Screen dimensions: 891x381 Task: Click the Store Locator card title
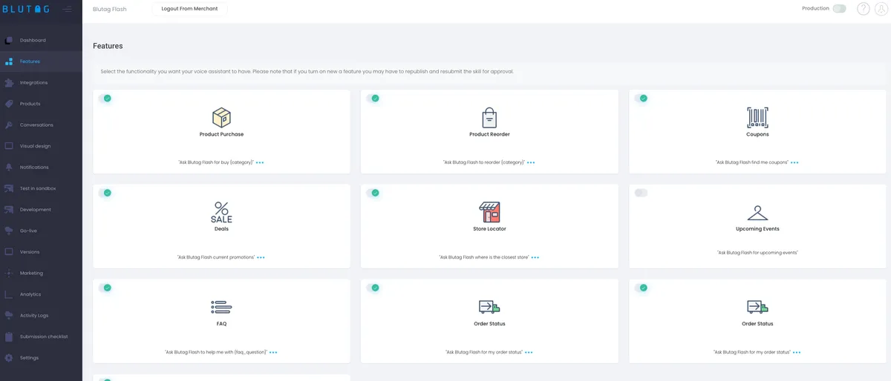[489, 229]
